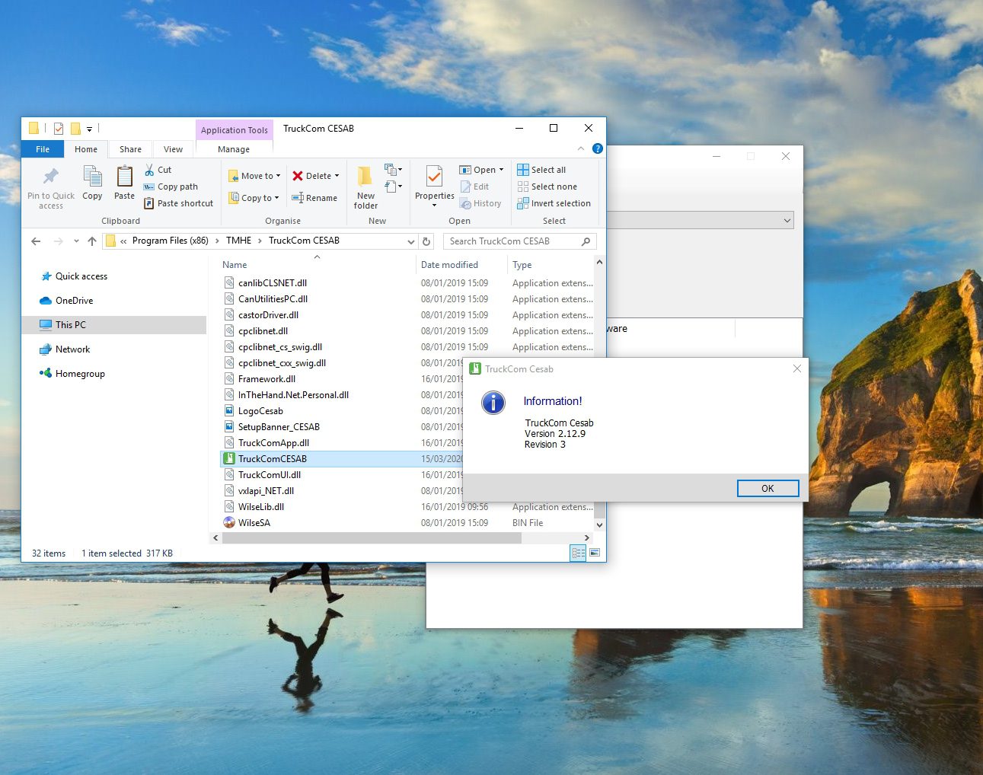Switch to details view toggle
This screenshot has height=775, width=983.
(578, 553)
